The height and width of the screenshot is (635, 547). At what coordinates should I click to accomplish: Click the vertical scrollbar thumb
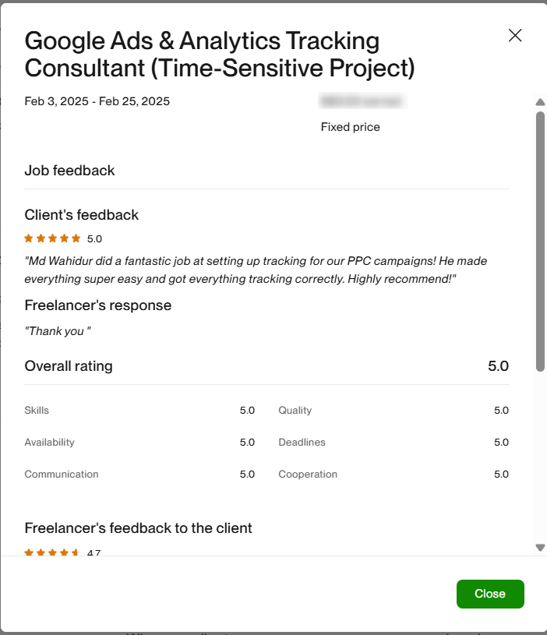[x=540, y=242]
